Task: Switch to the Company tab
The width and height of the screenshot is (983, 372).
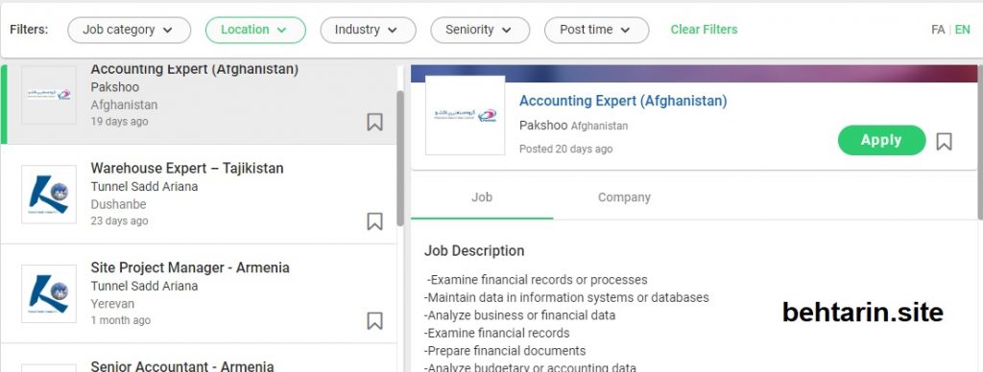Action: tap(624, 198)
